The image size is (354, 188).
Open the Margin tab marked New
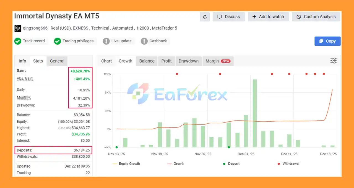coord(218,61)
